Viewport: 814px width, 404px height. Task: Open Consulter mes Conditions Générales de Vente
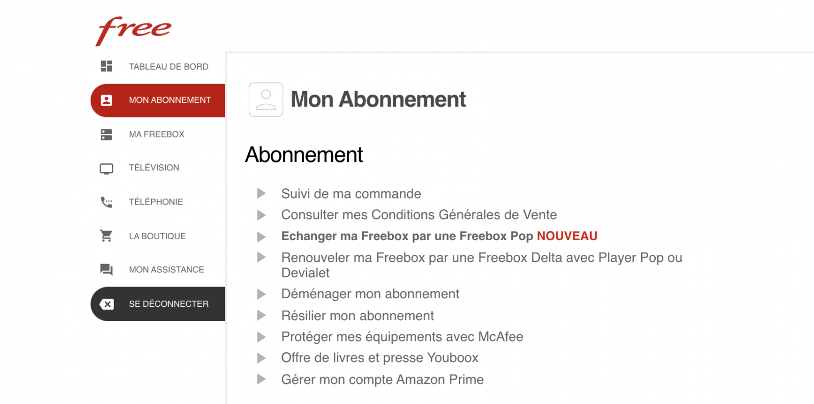419,215
